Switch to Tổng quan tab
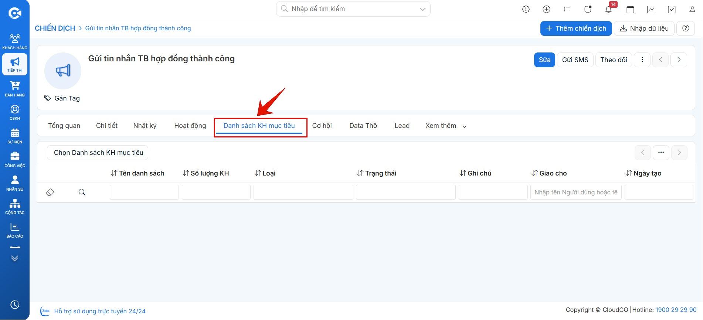Image resolution: width=703 pixels, height=320 pixels. [x=64, y=126]
